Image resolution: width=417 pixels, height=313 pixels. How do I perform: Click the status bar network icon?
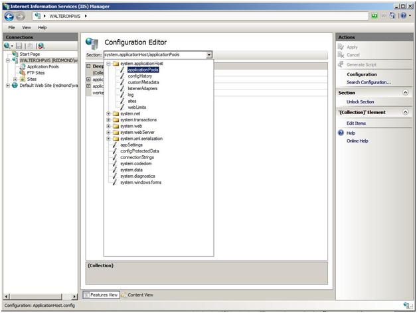tap(406, 305)
